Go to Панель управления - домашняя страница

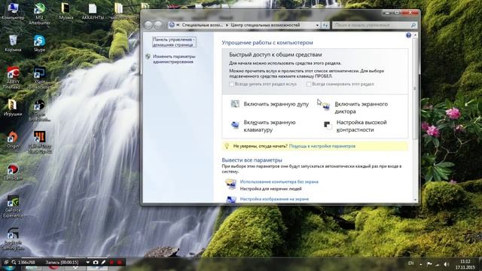tap(174, 42)
